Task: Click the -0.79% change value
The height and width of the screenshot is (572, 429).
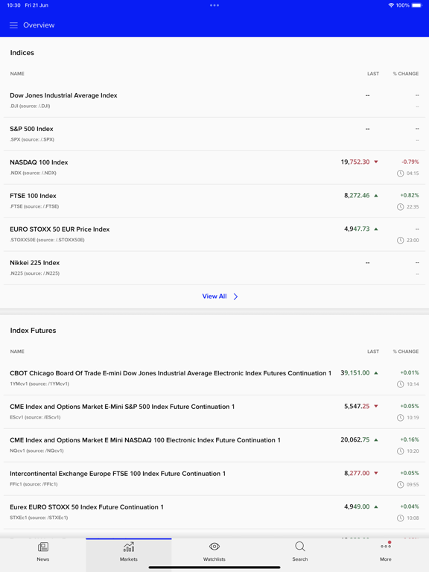Action: (x=410, y=162)
